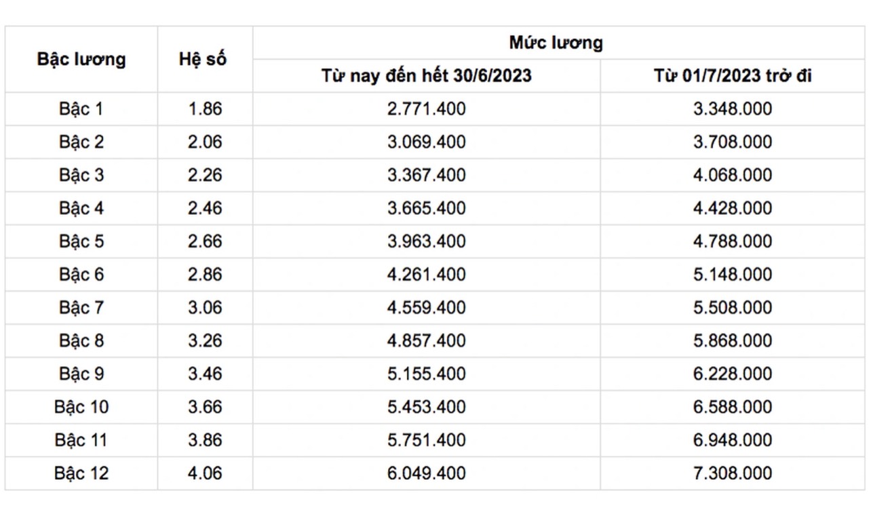Select the 'Hệ số' header cell
This screenshot has width=871, height=531.
point(205,59)
